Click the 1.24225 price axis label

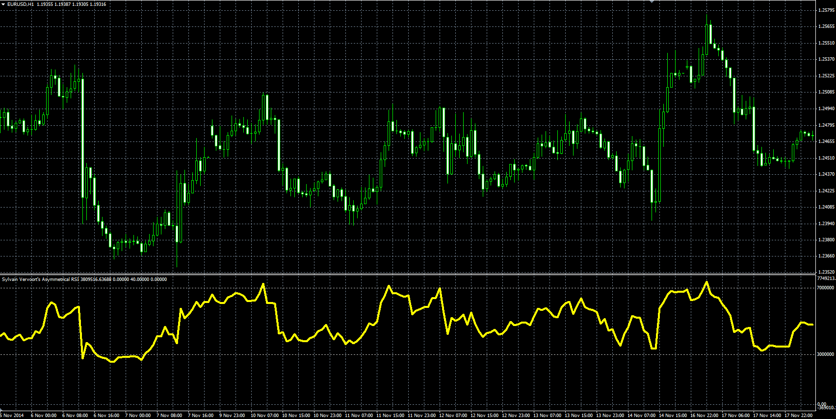[x=827, y=191]
